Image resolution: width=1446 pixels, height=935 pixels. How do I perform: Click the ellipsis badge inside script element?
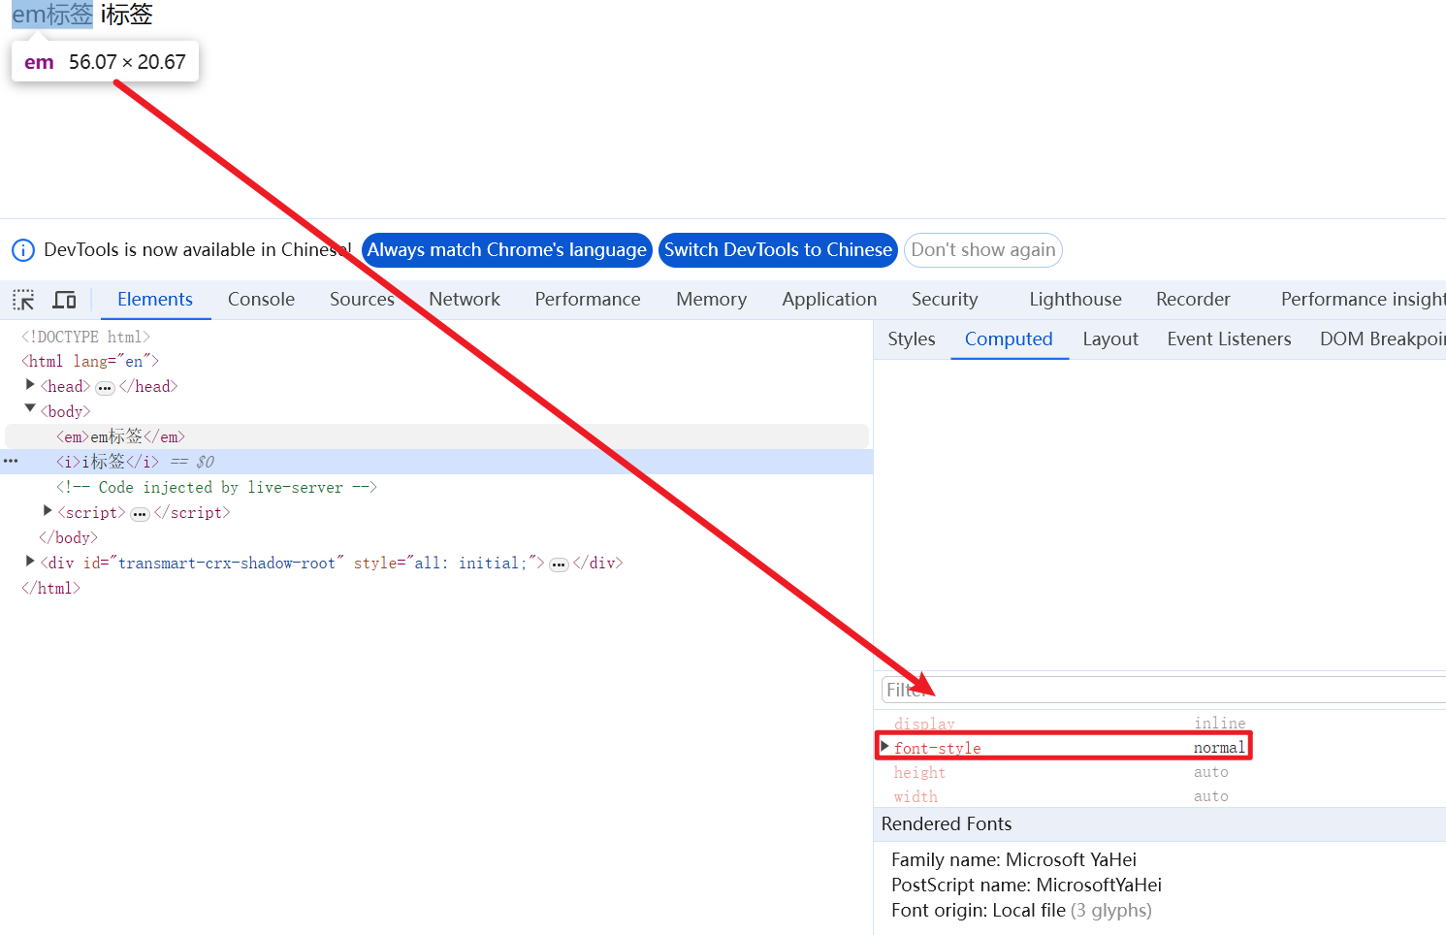(140, 514)
